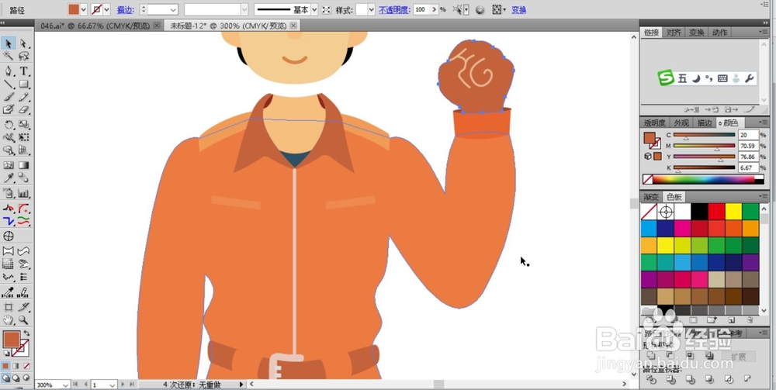
Task: Set Color mode button in toolbox
Action: [5, 366]
